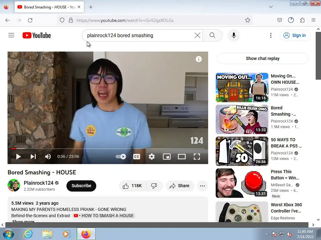Open the 124 channel watermark on video

(x=197, y=140)
